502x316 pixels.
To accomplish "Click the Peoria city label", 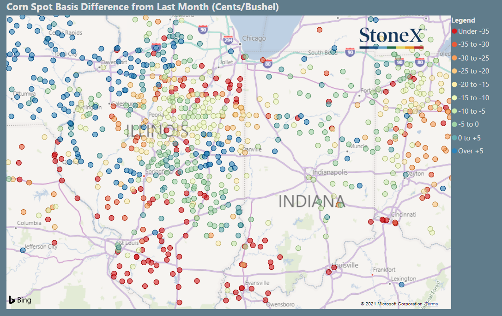I will click(x=156, y=115).
